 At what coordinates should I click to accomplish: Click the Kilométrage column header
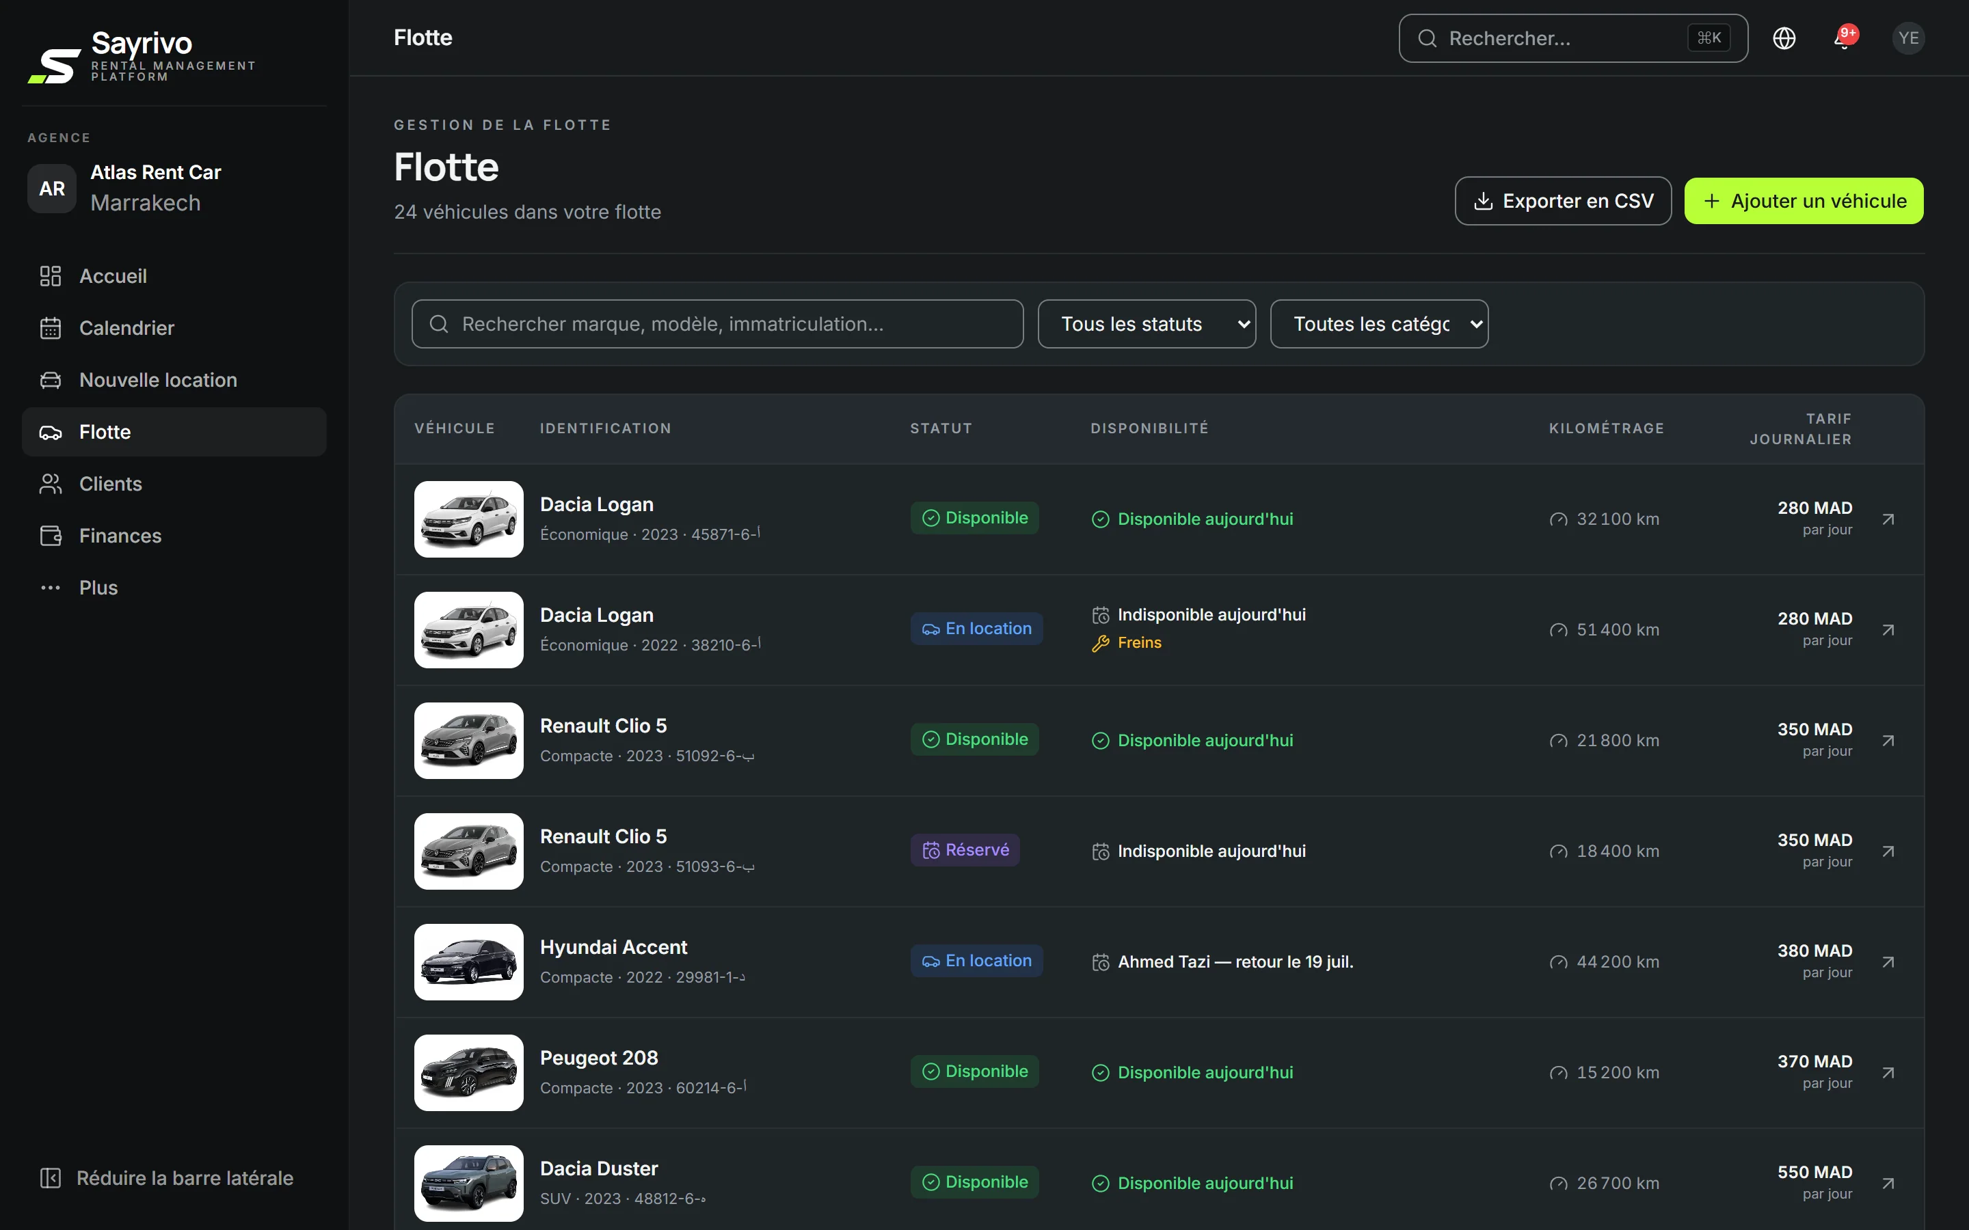[x=1606, y=428]
